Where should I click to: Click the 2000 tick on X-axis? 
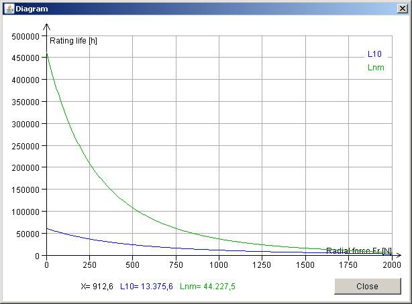pyautogui.click(x=392, y=265)
